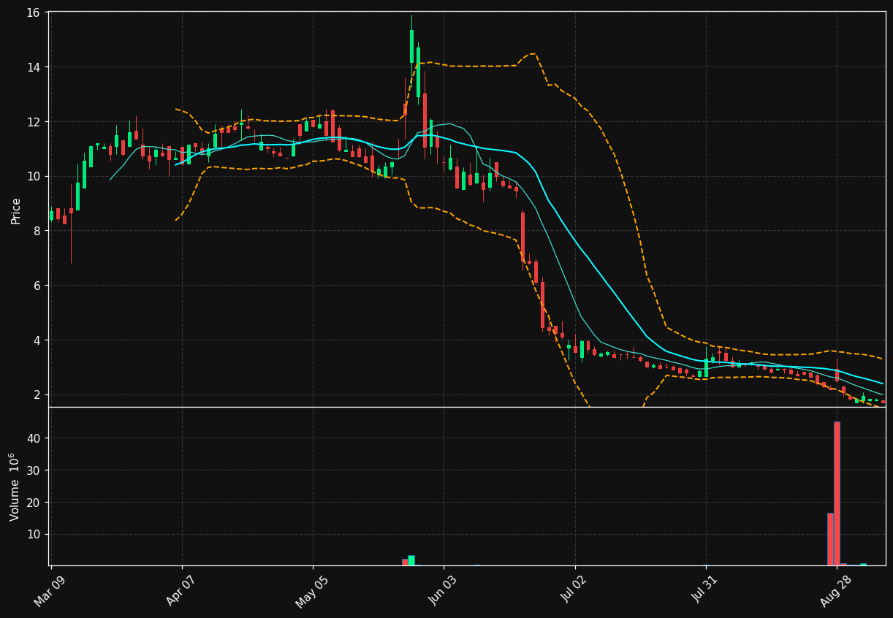Click the volume tick label 10
This screenshot has width=893, height=618.
(35, 535)
